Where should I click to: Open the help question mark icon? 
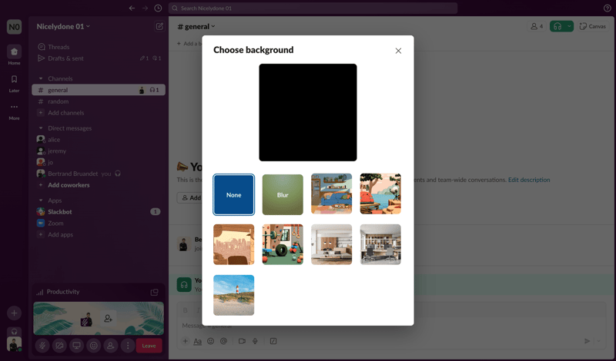[607, 8]
